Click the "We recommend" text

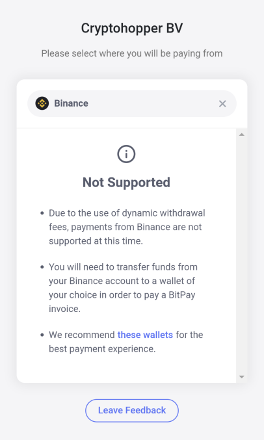[x=82, y=335]
